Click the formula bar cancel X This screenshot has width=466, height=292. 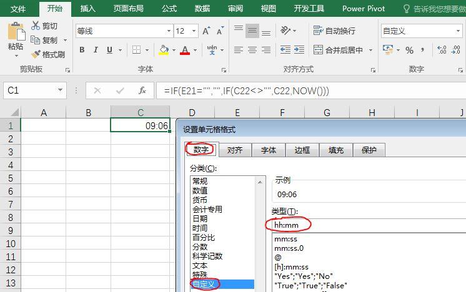tap(97, 90)
